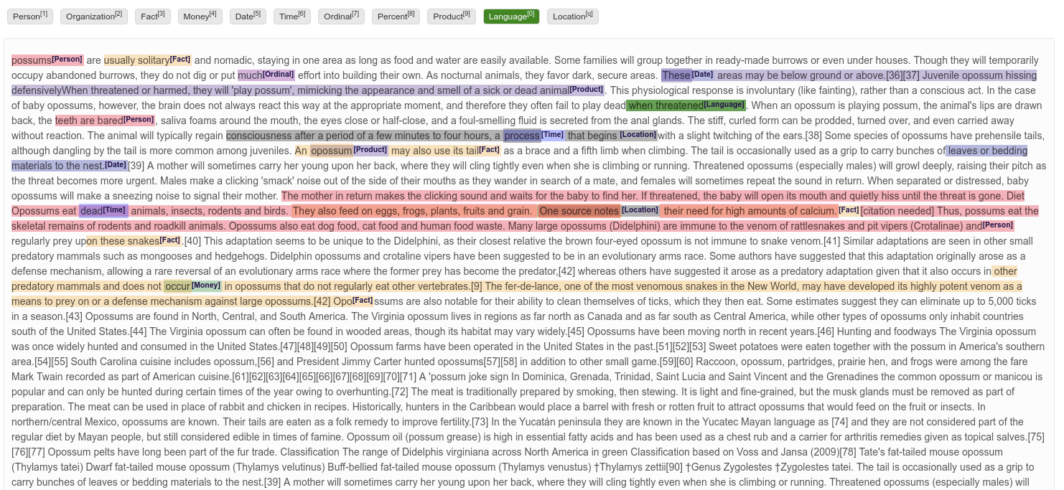
Task: Choose the Money label
Action: [x=200, y=16]
